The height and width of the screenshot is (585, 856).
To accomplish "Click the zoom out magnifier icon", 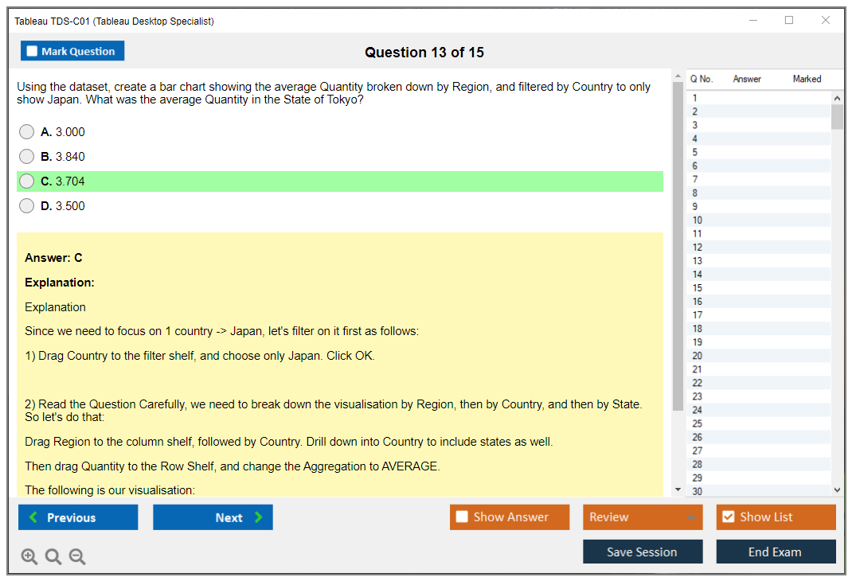I will 77,557.
